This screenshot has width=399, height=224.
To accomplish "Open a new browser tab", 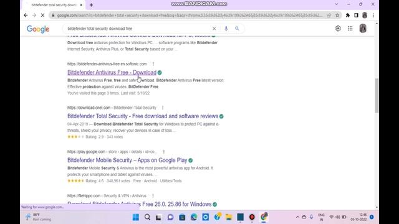I will coord(91,5).
